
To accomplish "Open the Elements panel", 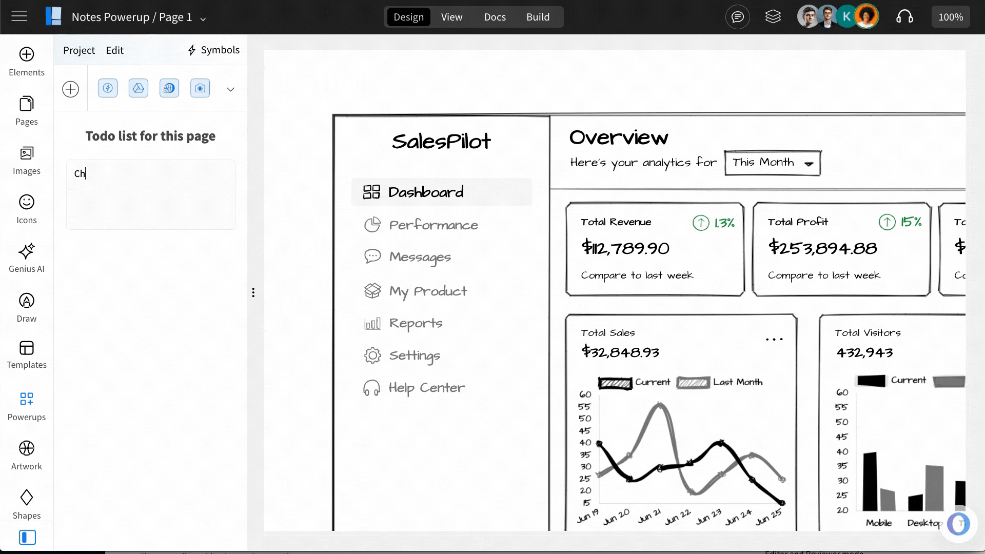I will click(x=26, y=60).
